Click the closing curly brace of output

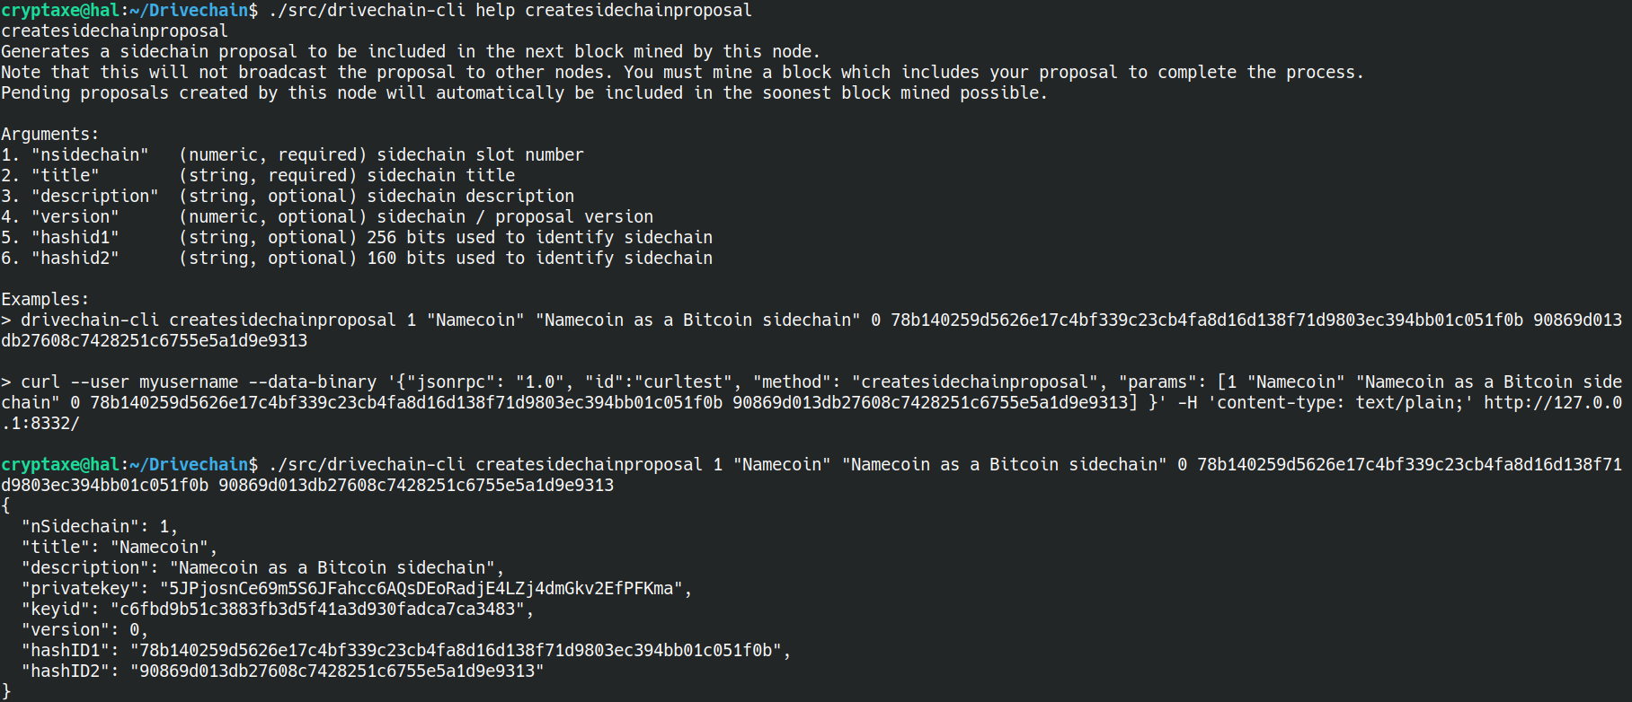tap(6, 691)
